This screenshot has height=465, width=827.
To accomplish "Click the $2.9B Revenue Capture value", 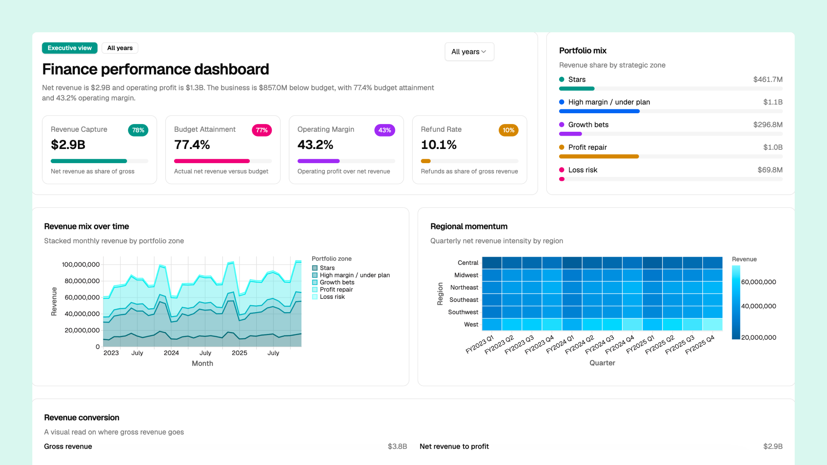I will coord(68,145).
